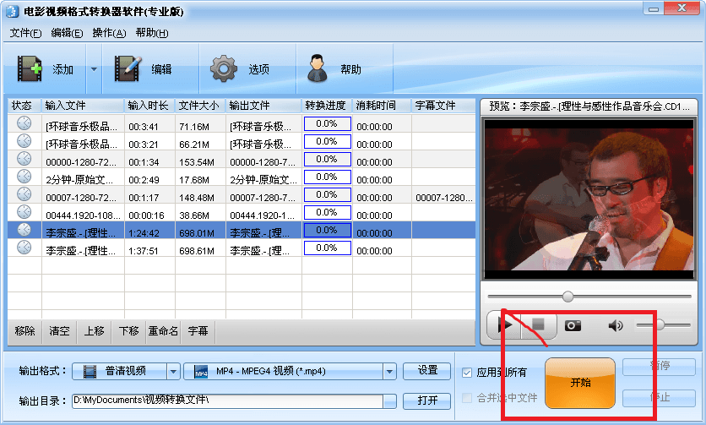Screen dimensions: 706x425
Task: Open the 普清视频 format category dropdown
Action: coord(173,372)
